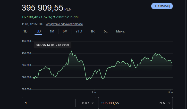Click the 400 000 axis label

click(26, 53)
